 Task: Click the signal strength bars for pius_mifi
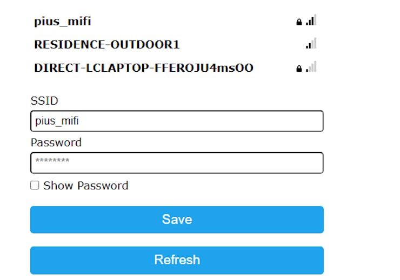click(x=311, y=21)
